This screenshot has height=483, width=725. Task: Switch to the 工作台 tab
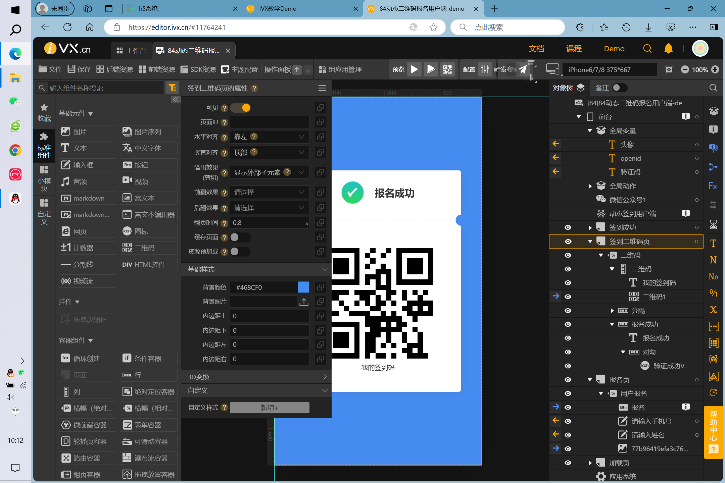[131, 51]
